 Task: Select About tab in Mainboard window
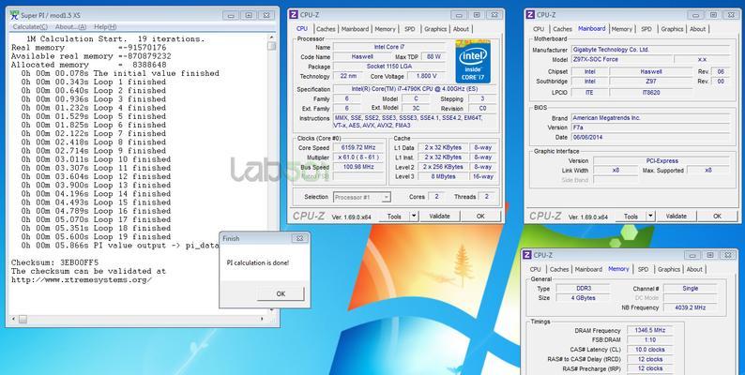pos(697,29)
